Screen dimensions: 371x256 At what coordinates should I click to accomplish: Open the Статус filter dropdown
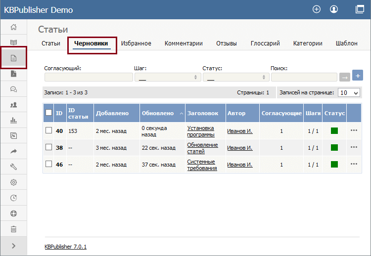236,77
